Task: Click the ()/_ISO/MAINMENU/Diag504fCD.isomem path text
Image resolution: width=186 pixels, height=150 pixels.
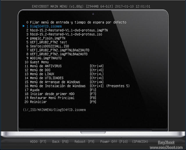Action: (x=54, y=110)
